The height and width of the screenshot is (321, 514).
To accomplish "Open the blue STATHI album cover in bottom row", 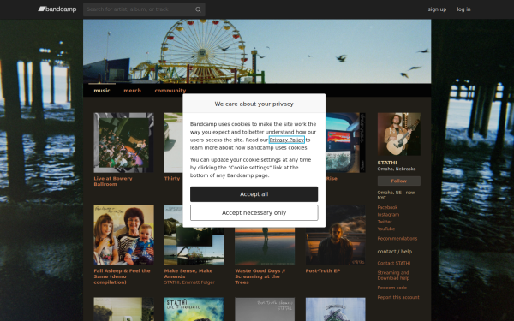I will coord(194,309).
